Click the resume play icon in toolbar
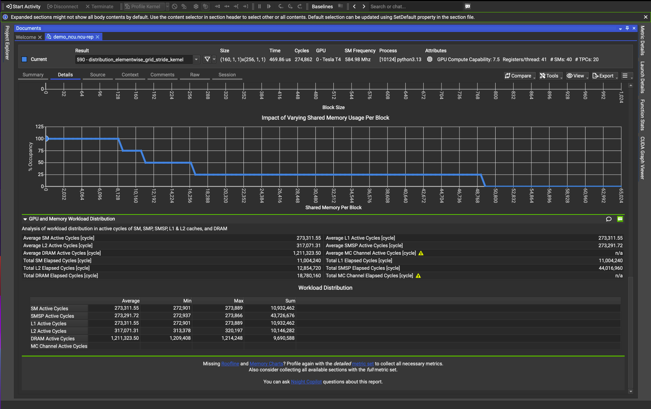This screenshot has width=651, height=409. pyautogui.click(x=269, y=6)
